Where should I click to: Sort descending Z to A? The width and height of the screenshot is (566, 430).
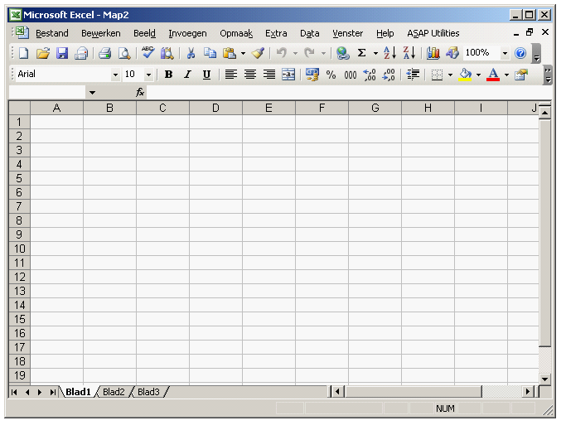[409, 53]
